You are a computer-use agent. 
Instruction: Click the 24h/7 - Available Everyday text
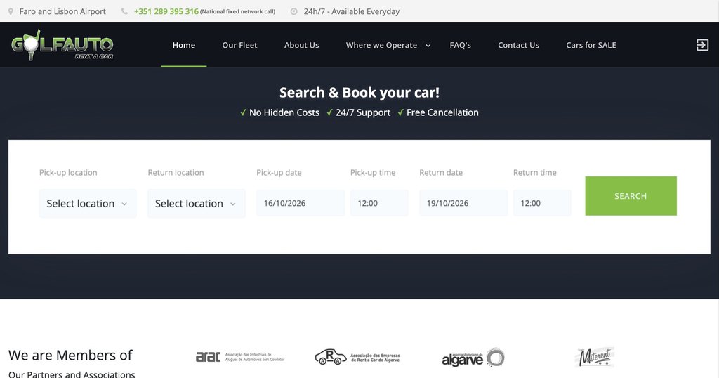click(352, 11)
